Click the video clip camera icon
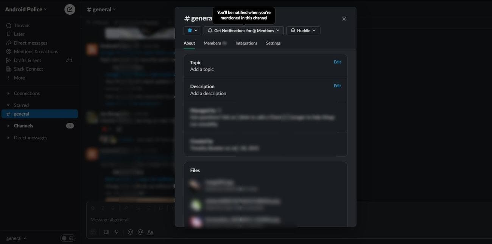This screenshot has height=244, width=492. (x=106, y=232)
